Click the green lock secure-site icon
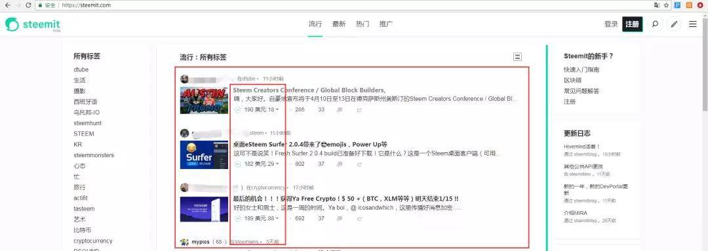The height and width of the screenshot is (251, 708). (x=40, y=5)
